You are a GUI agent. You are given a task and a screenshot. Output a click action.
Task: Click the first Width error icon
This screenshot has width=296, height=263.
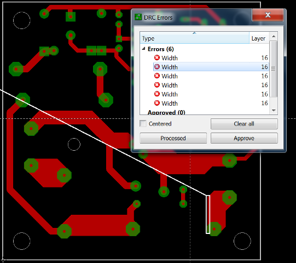(x=157, y=58)
